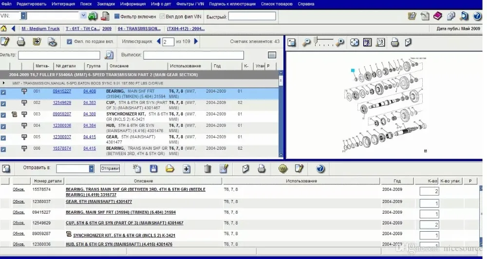This screenshot has width=487, height=259.
Task: Open the Интеграция menu
Action: 63,4
